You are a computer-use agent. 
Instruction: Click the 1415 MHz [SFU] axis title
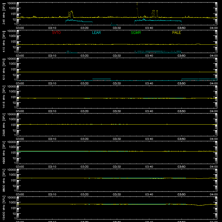[4, 97]
